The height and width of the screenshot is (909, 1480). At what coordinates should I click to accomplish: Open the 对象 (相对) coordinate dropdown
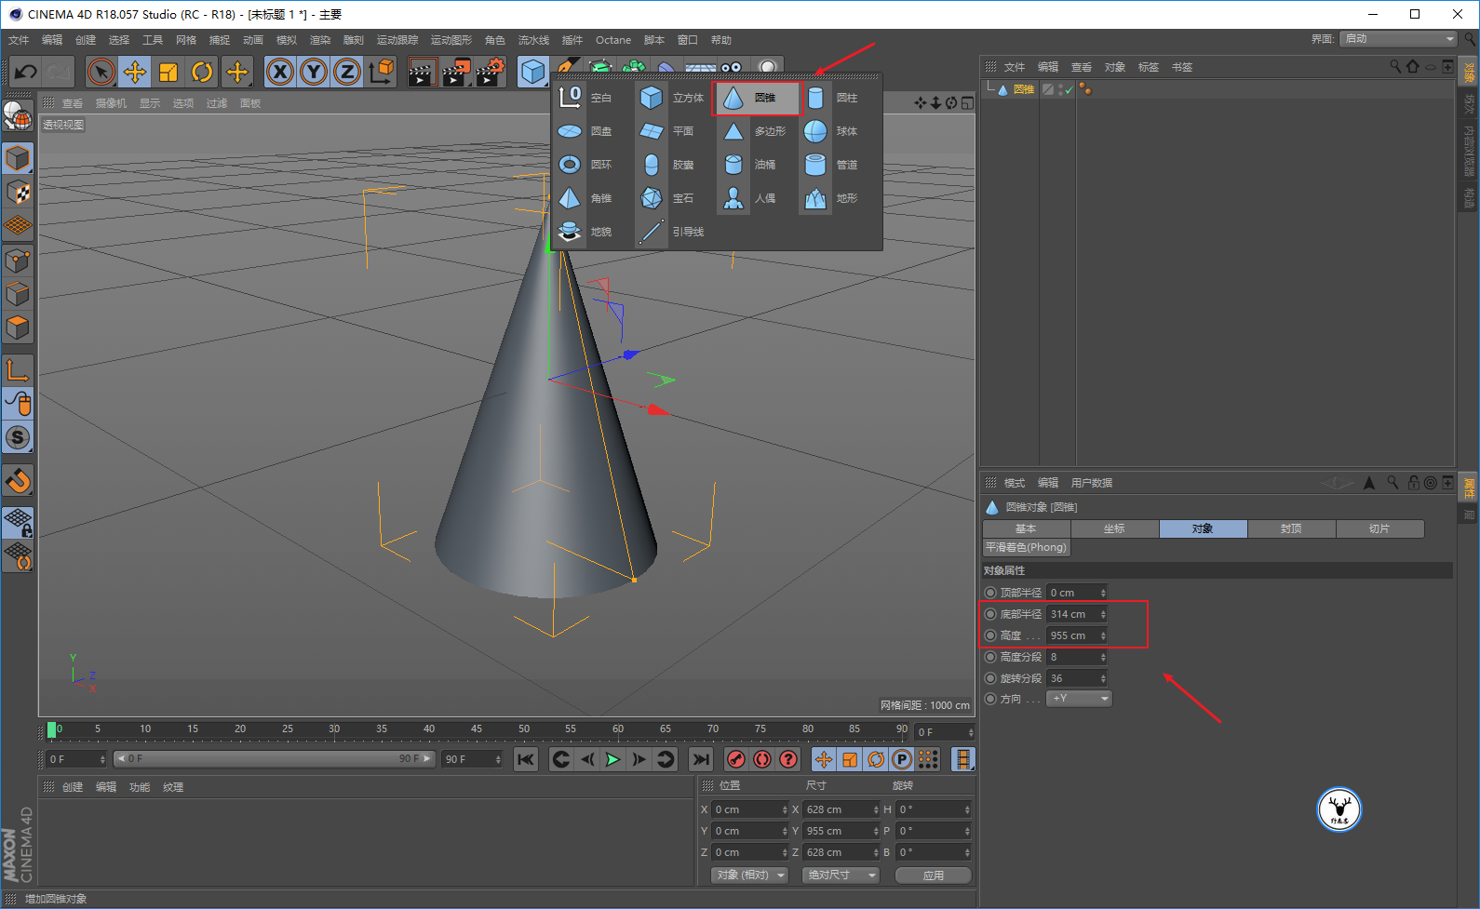point(750,876)
